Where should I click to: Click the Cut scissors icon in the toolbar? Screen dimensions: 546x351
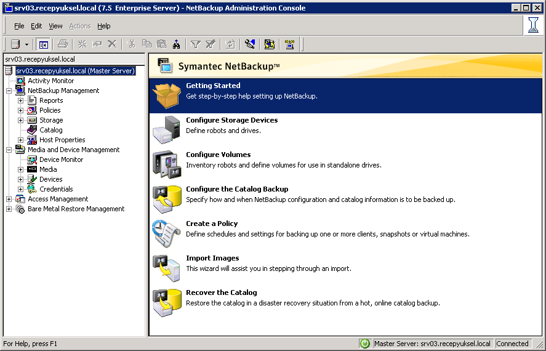[132, 44]
